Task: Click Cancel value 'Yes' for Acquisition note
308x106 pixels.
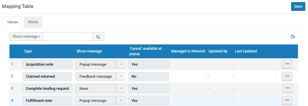Action: pyautogui.click(x=149, y=64)
